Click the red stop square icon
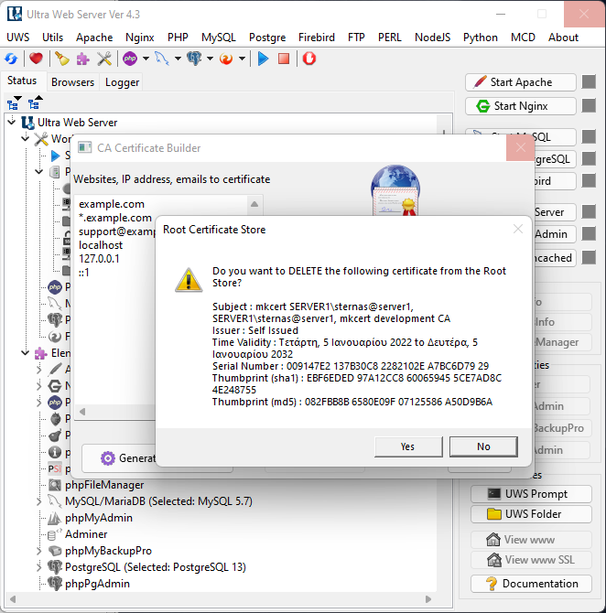The height and width of the screenshot is (613, 606). point(284,59)
